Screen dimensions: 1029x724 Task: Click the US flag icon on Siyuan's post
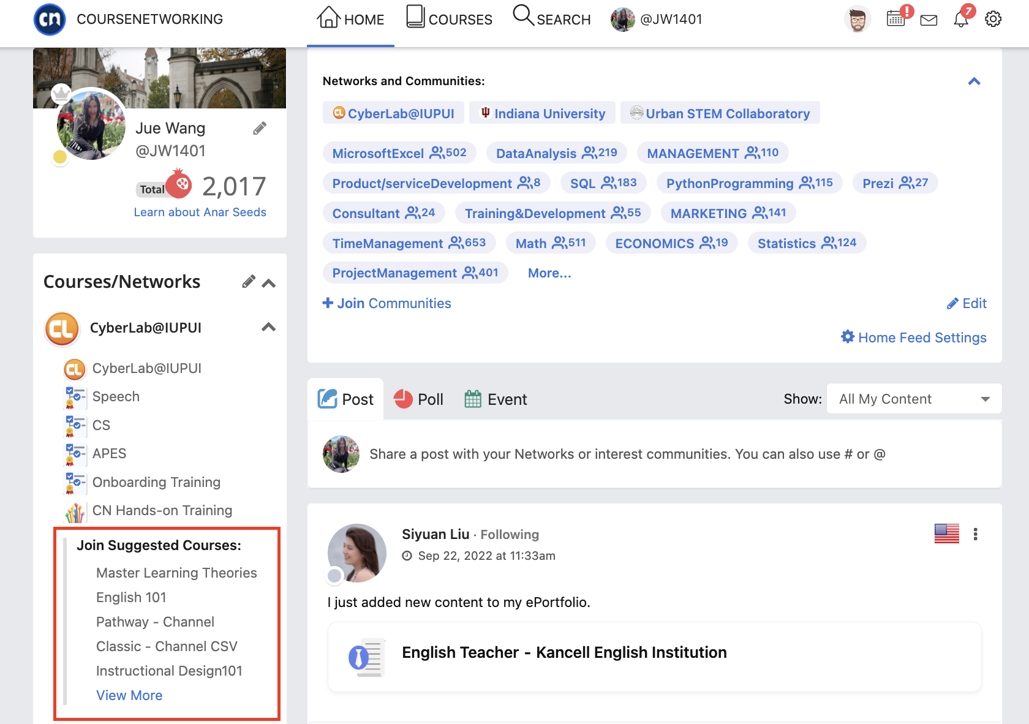946,534
